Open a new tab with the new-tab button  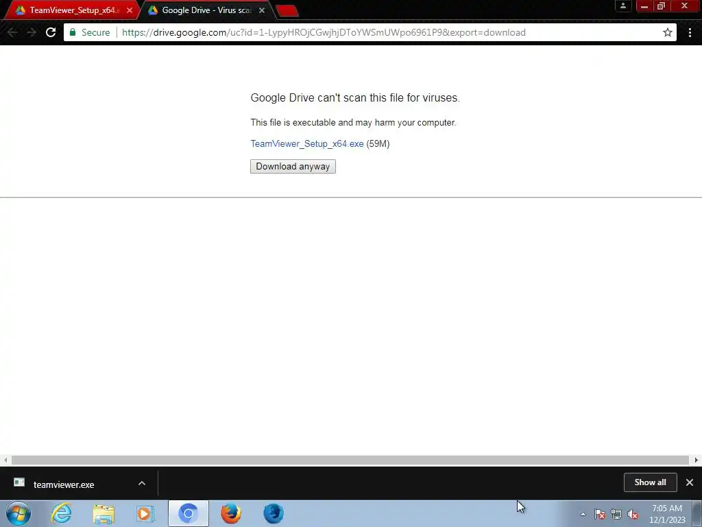(287, 11)
